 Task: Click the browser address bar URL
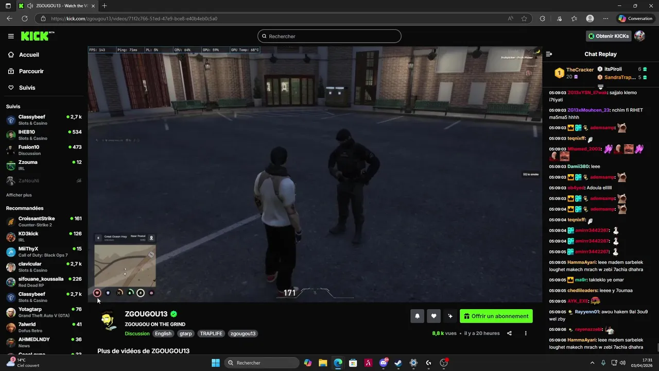point(134,19)
